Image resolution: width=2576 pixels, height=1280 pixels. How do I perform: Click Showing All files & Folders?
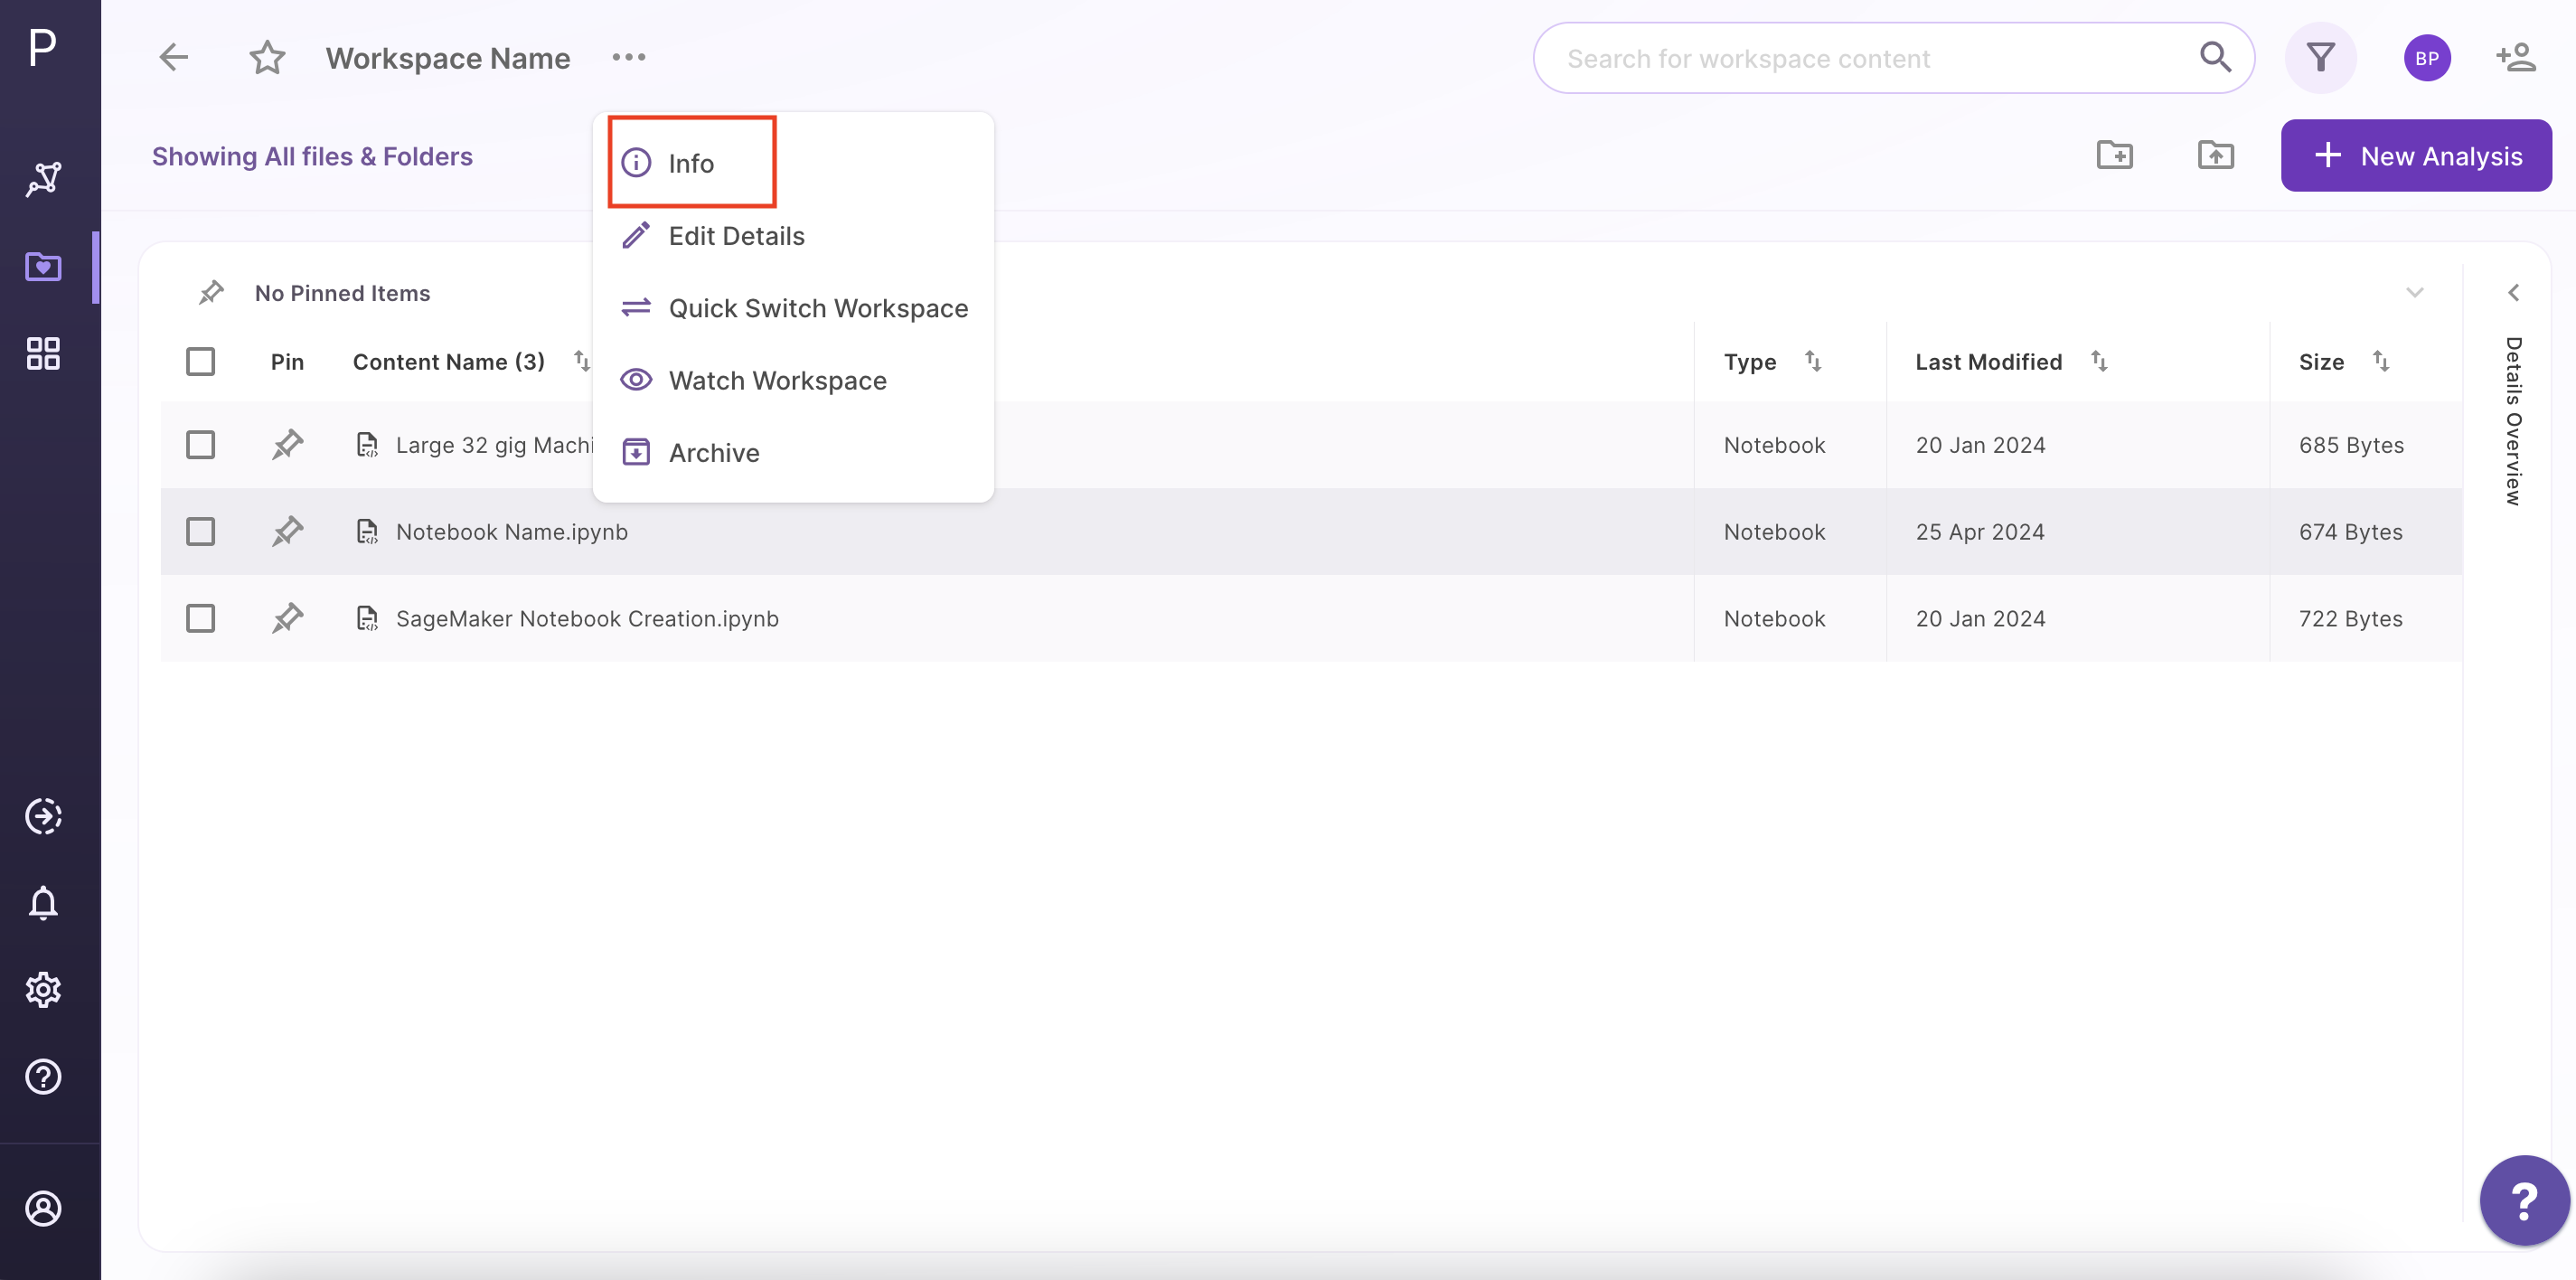(312, 156)
